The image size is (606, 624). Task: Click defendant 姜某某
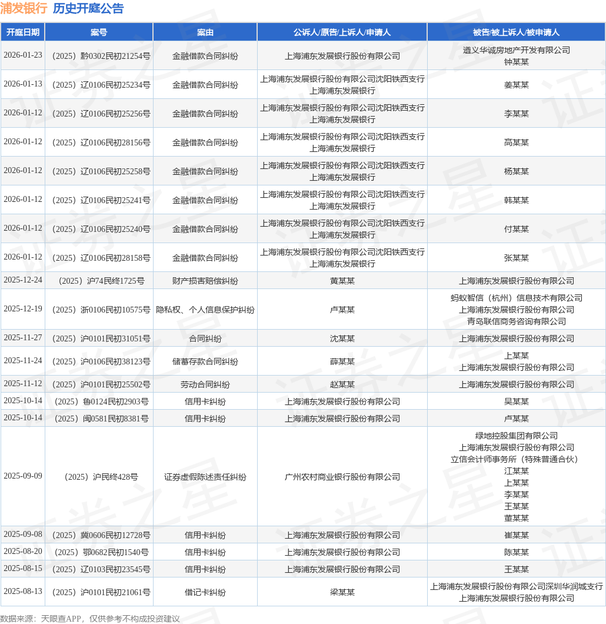point(516,85)
